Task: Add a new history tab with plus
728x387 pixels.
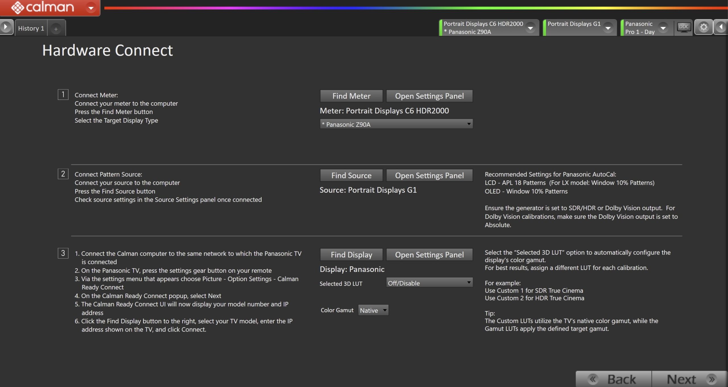Action: coord(56,29)
